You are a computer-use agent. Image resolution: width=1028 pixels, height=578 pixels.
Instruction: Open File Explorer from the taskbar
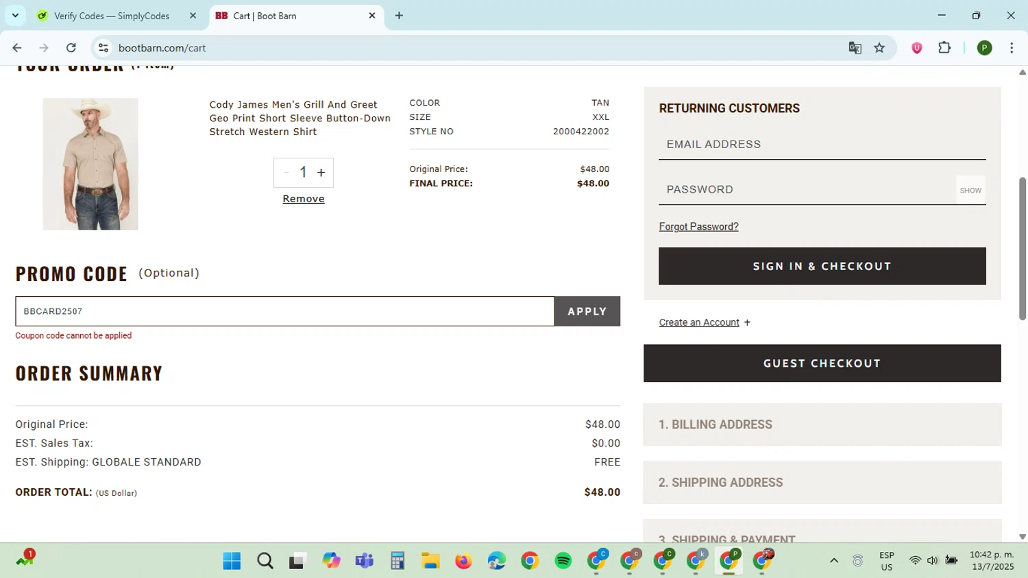click(430, 561)
